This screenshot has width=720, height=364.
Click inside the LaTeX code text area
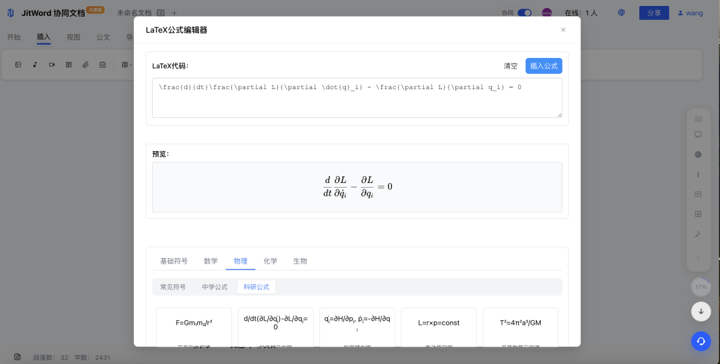coord(357,98)
